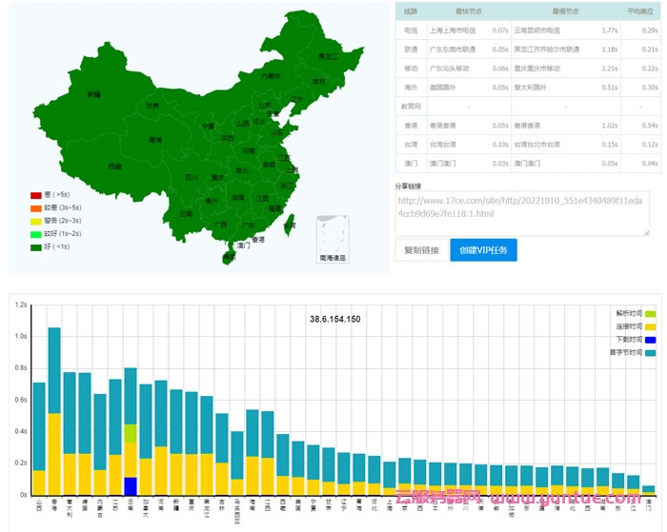
Task: Select 新疆 province on the map
Action: coord(93,95)
